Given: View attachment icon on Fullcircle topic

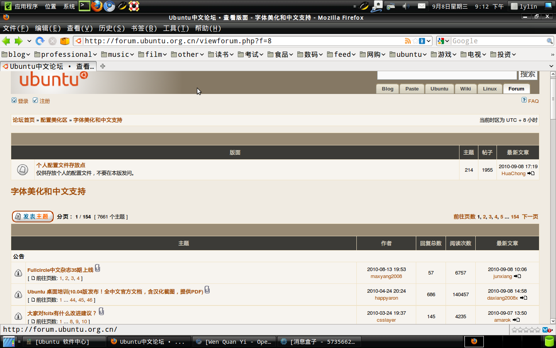Looking at the screenshot, I should tap(98, 268).
